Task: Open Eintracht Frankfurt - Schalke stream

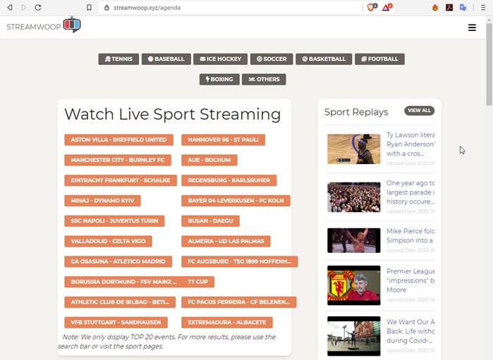Action: (121, 180)
